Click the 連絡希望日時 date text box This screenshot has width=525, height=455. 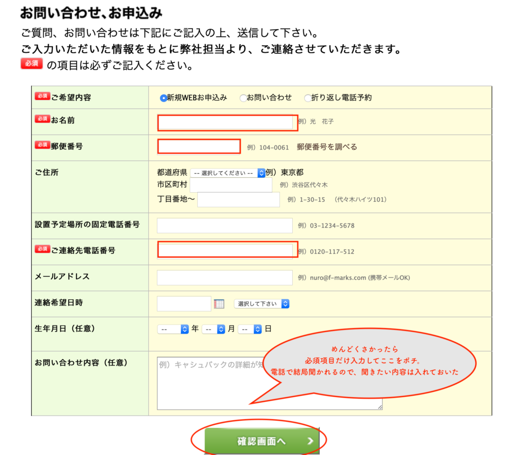pyautogui.click(x=184, y=304)
